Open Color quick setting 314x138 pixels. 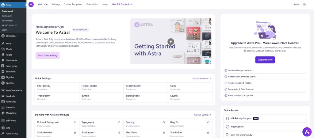click(x=190, y=87)
